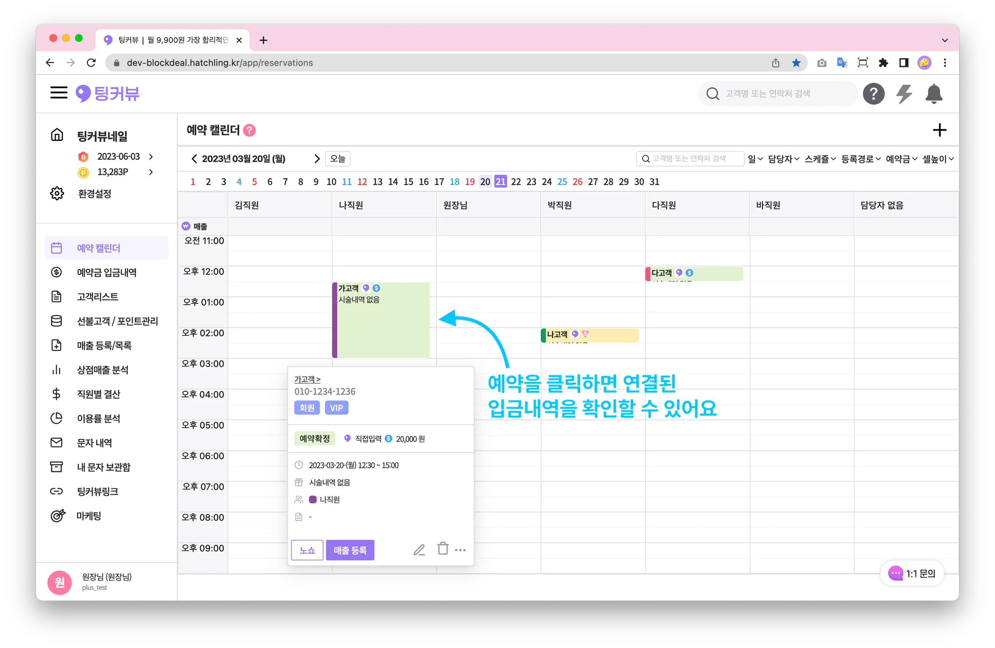Open the 가고객 customer link
Viewport: 995px width, 648px height.
click(x=307, y=379)
